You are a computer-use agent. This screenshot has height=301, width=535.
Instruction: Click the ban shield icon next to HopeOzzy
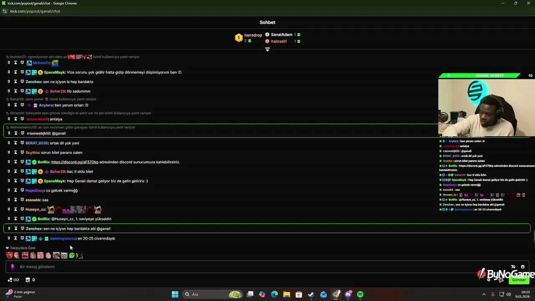click(x=22, y=190)
